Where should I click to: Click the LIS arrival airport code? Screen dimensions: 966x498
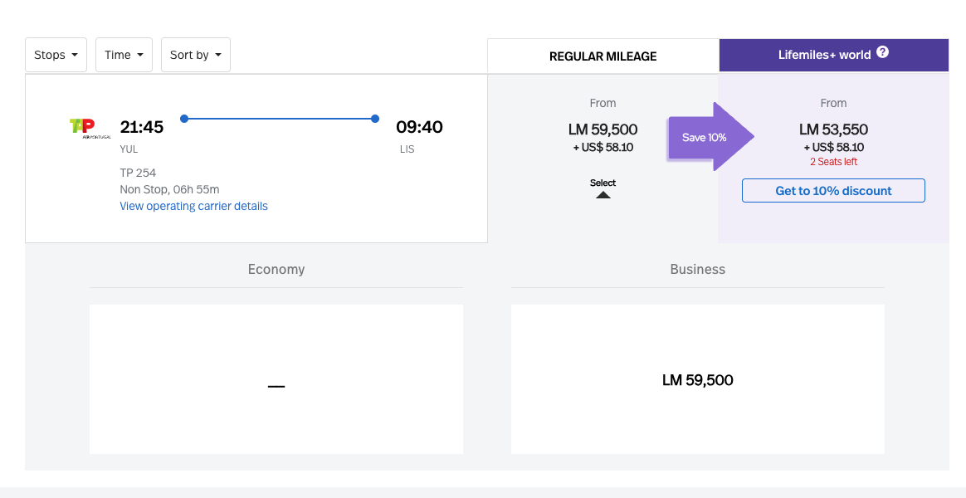point(407,149)
